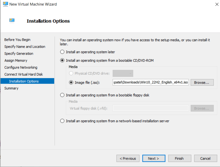Jump to the Summary step
The height and width of the screenshot is (167, 220).
pos(11,88)
